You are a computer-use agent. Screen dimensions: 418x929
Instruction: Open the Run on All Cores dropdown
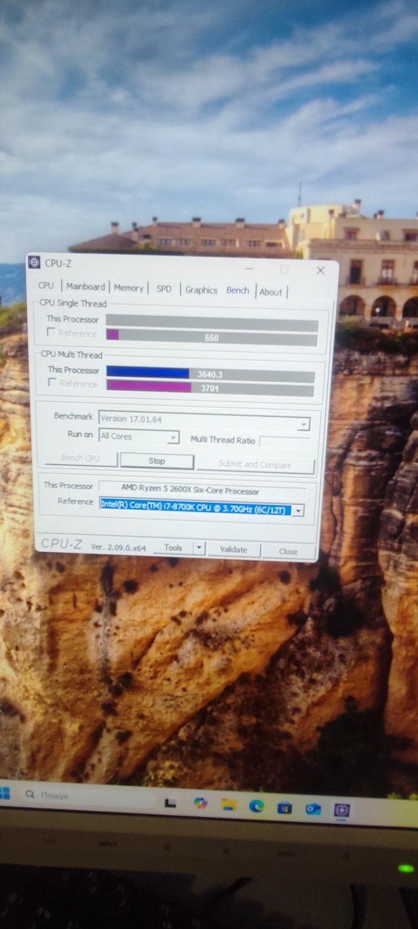click(x=173, y=437)
